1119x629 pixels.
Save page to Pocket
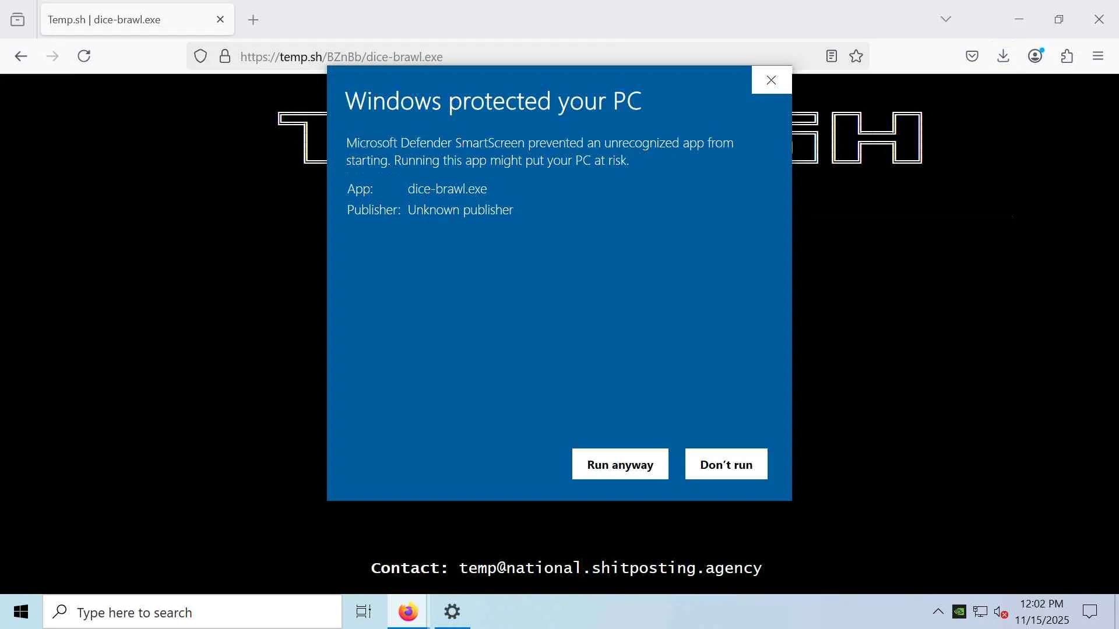coord(972,56)
